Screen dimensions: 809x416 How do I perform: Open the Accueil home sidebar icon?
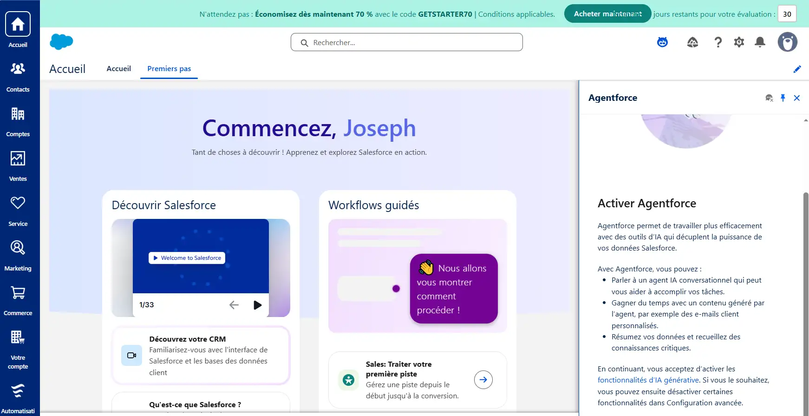[18, 24]
